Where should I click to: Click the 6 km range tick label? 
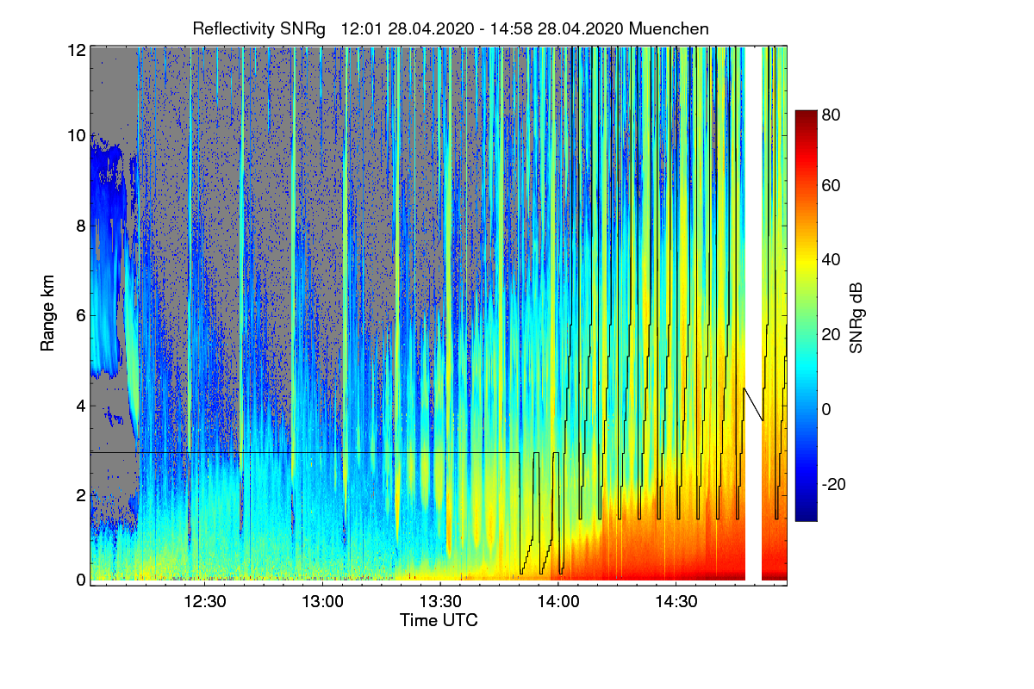[x=81, y=316]
